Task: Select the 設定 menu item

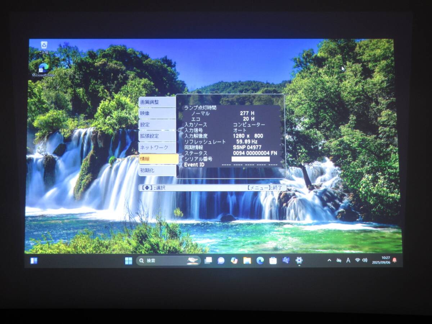Action: (157, 125)
